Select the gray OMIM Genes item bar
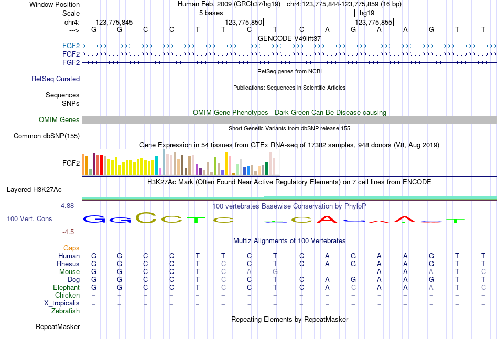Viewport: 498px width, 339px height. (289, 119)
